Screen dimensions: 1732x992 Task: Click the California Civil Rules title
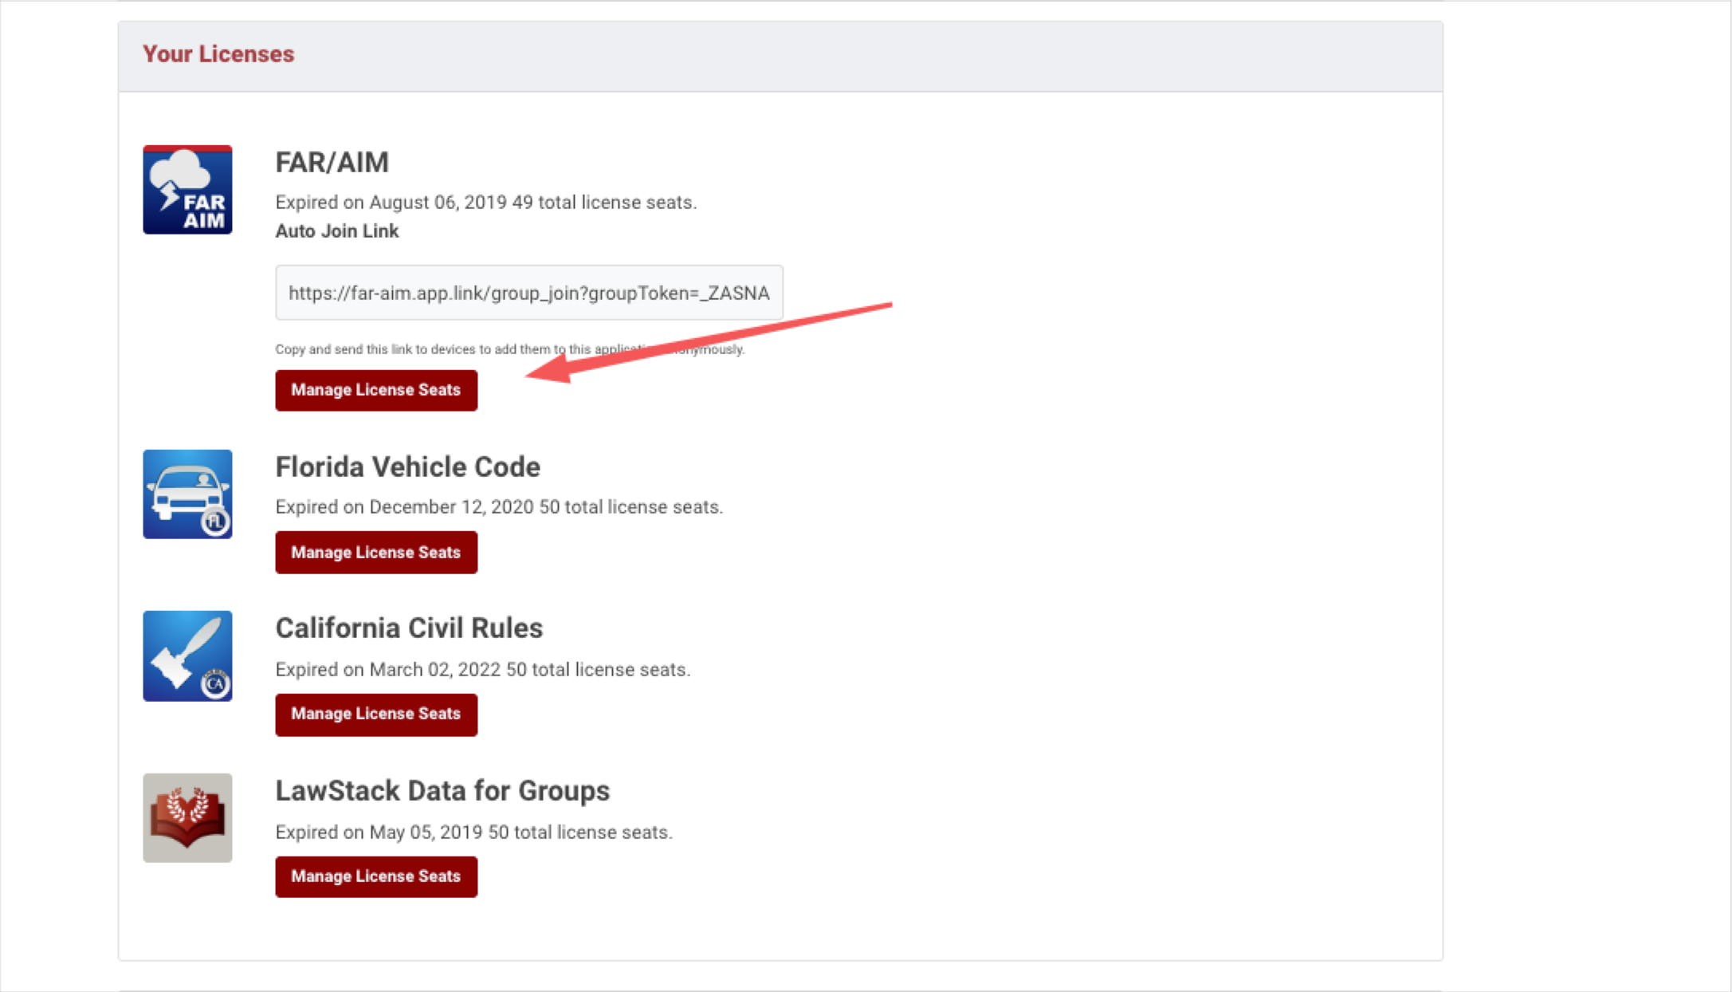coord(409,628)
